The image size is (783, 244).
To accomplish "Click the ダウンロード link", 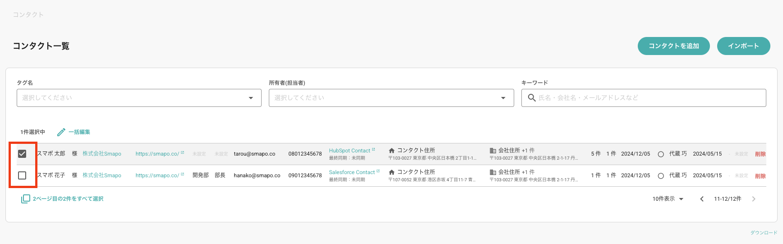I will click(764, 233).
